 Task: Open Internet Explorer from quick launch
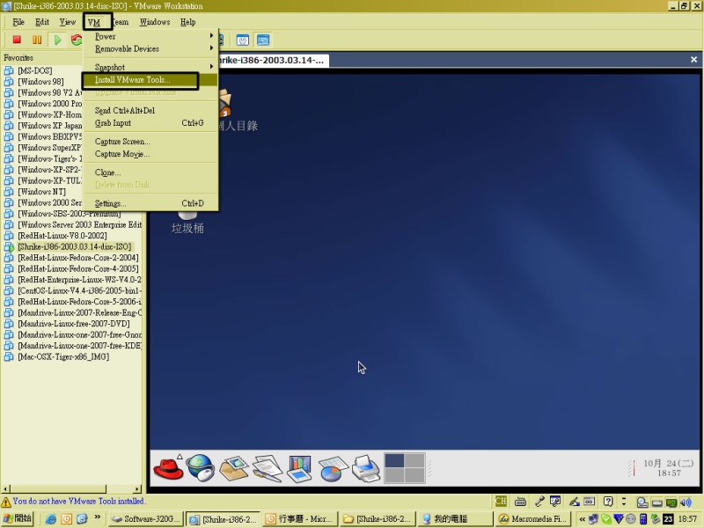[x=51, y=519]
